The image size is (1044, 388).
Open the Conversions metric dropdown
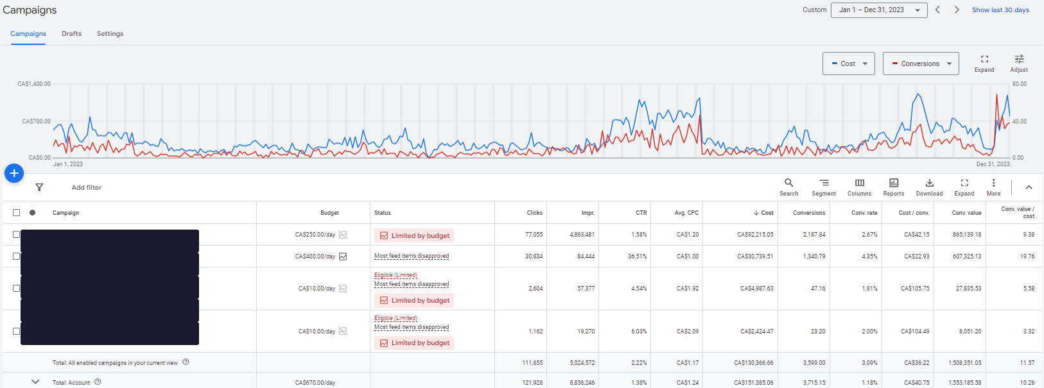pos(921,63)
